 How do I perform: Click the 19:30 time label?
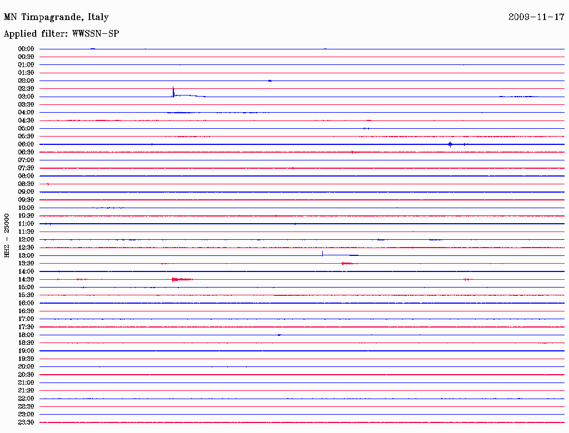pyautogui.click(x=26, y=359)
